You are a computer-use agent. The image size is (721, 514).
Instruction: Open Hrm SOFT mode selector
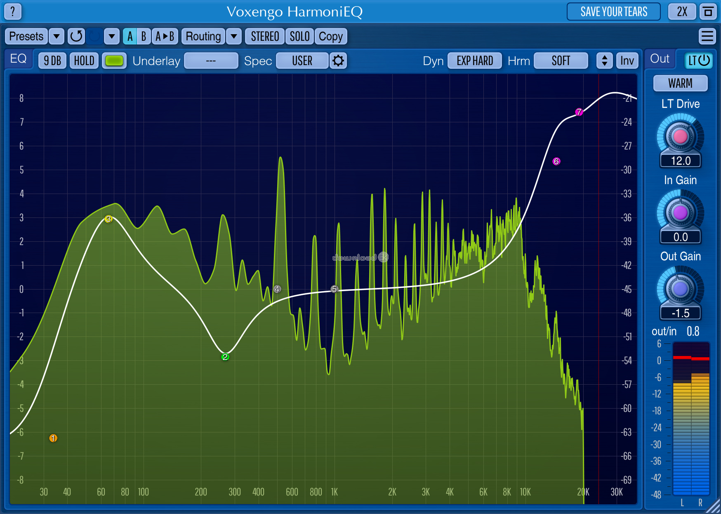(x=561, y=61)
